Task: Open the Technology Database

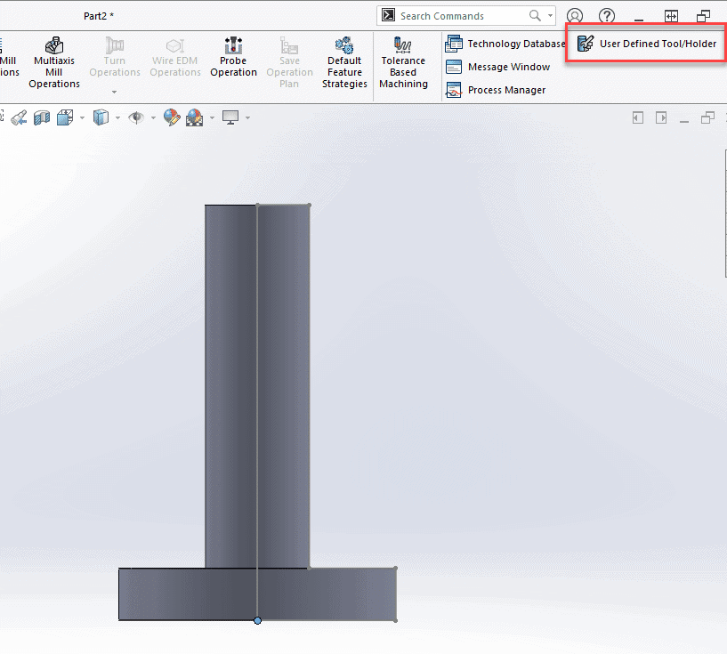Action: point(505,44)
